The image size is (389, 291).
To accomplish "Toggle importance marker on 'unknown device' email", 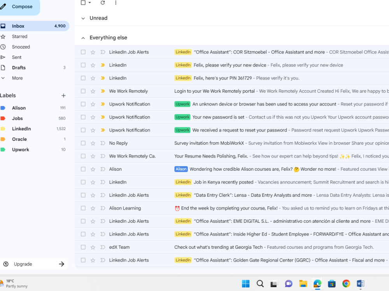I will [x=103, y=104].
